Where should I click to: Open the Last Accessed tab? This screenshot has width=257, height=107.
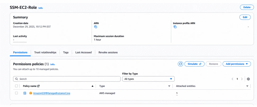tap(83, 53)
